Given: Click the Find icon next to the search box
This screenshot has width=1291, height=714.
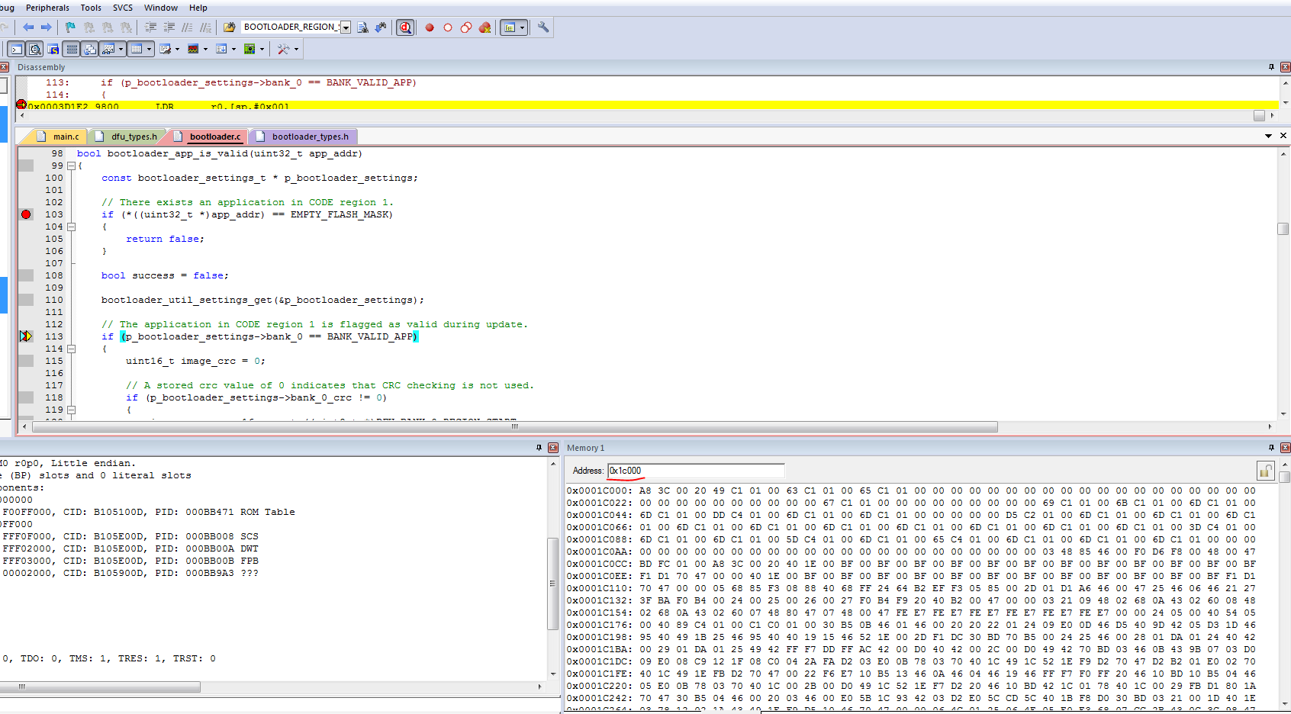Looking at the screenshot, I should click(362, 27).
